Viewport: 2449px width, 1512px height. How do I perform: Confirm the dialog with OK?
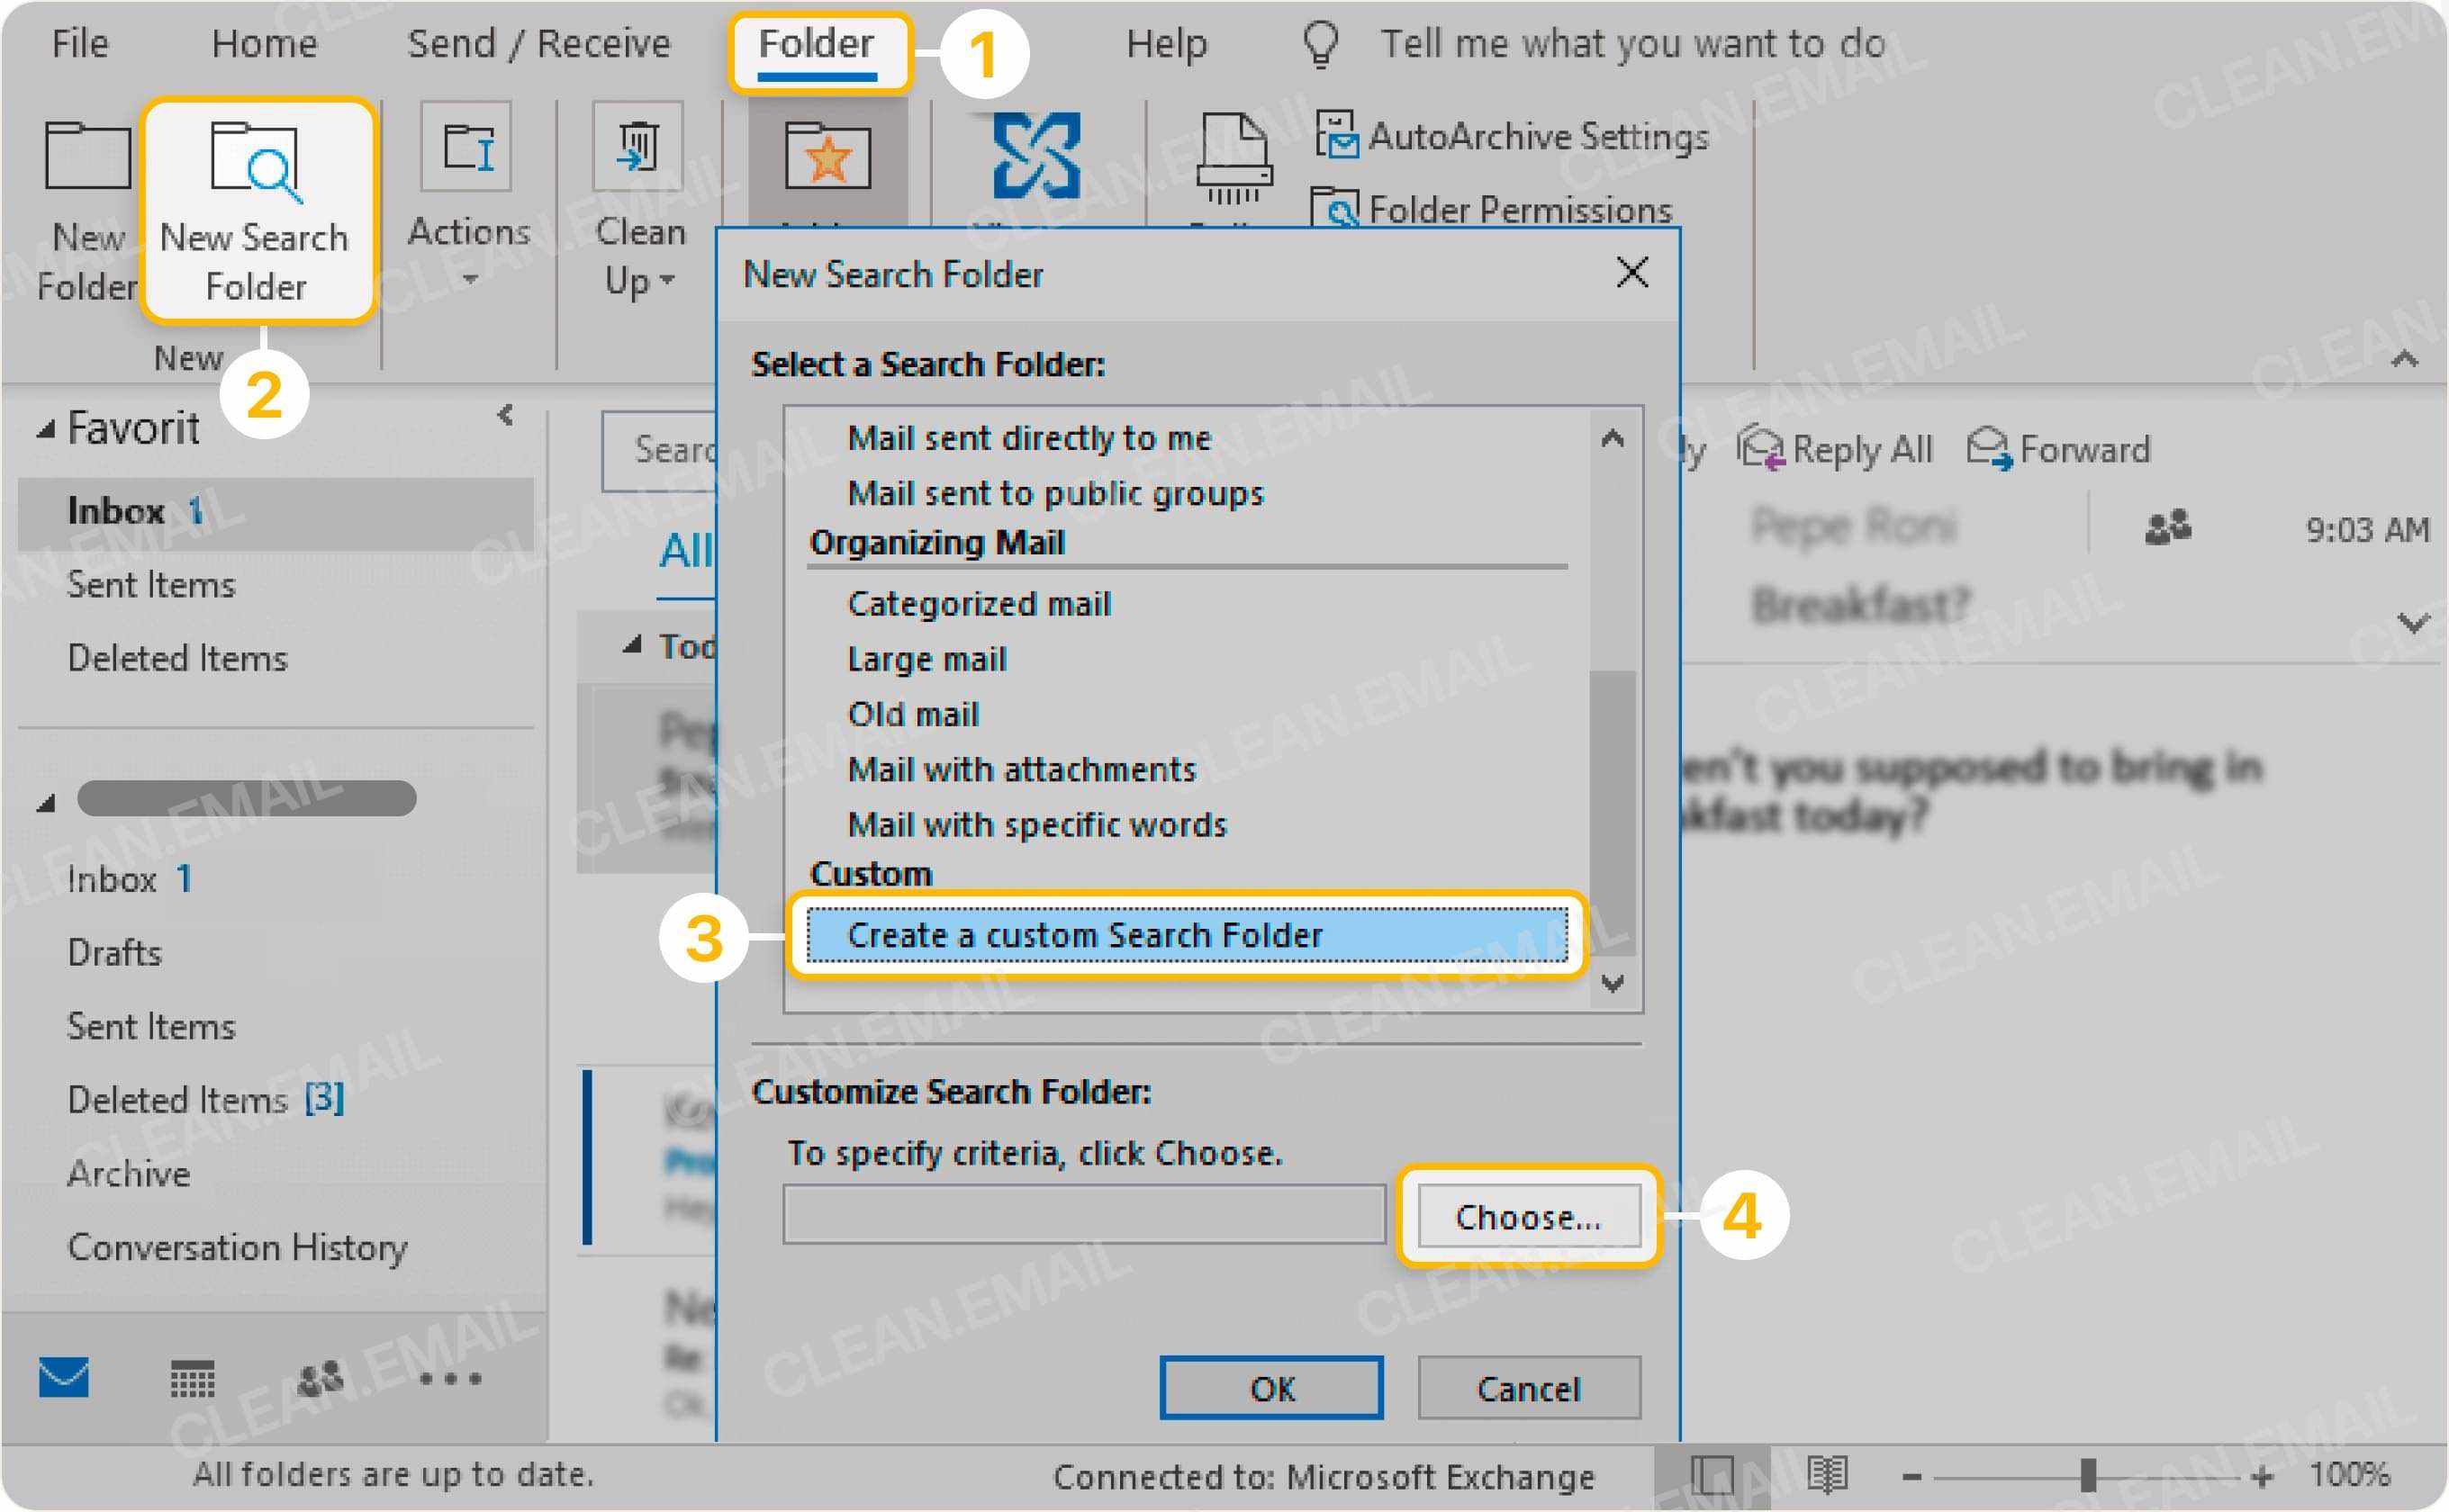point(1271,1389)
